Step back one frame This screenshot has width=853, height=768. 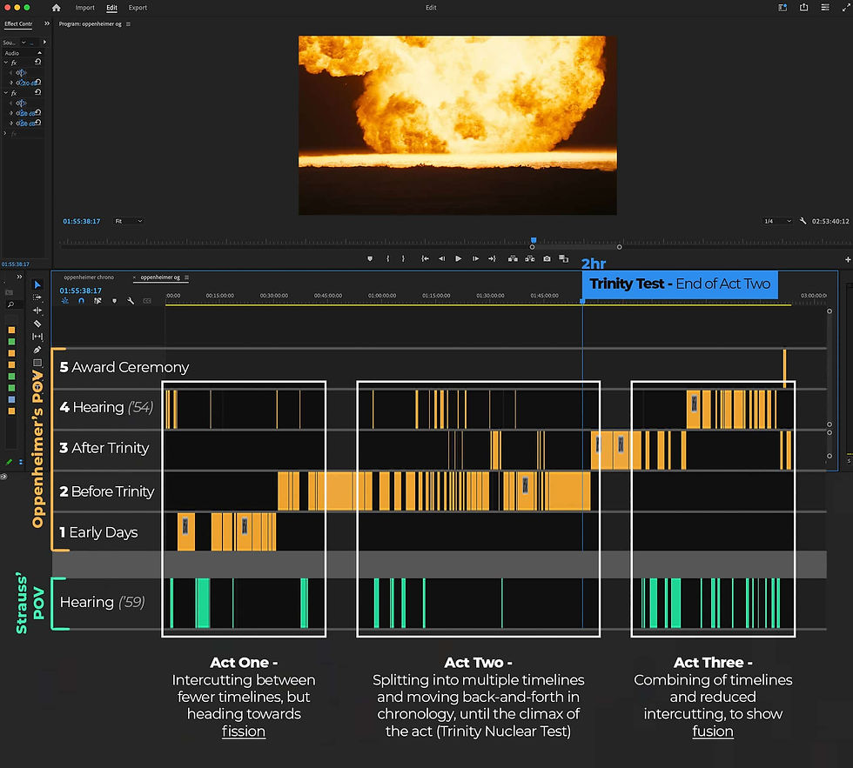pos(442,258)
